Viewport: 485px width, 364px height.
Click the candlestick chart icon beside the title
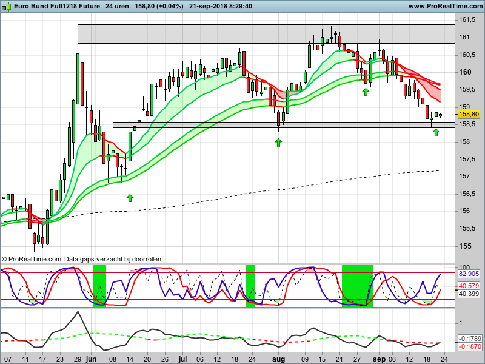(x=7, y=6)
